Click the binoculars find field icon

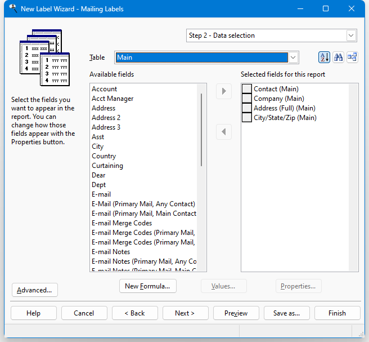click(x=338, y=57)
